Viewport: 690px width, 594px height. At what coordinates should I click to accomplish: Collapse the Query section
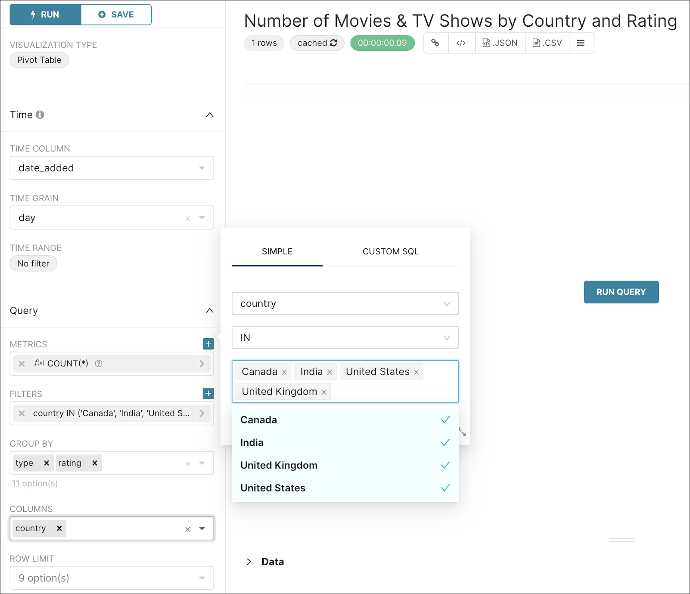coord(210,310)
